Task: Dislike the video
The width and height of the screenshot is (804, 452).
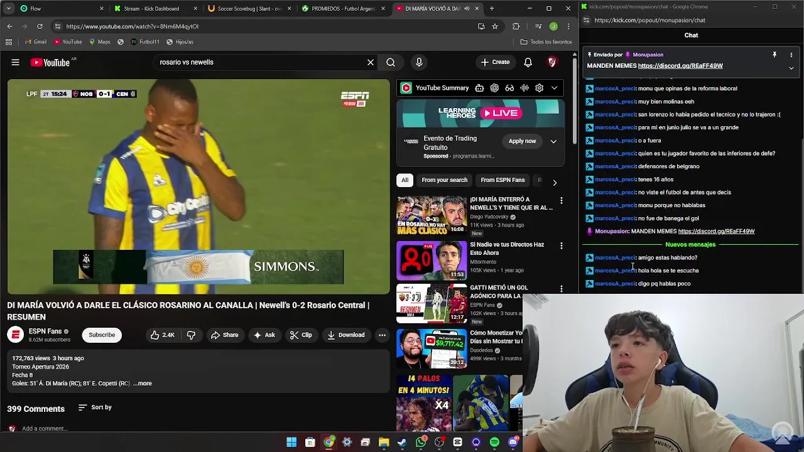Action: point(191,335)
